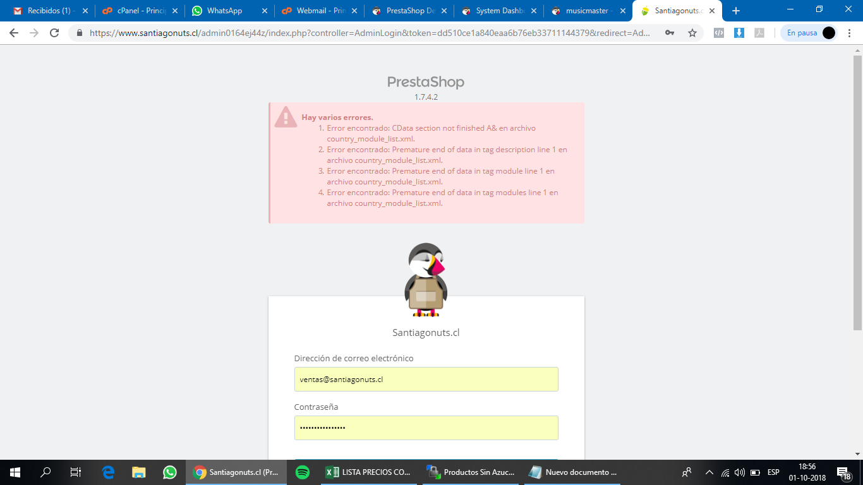Click the Hay varios errores heading
The width and height of the screenshot is (863, 485).
(x=337, y=117)
